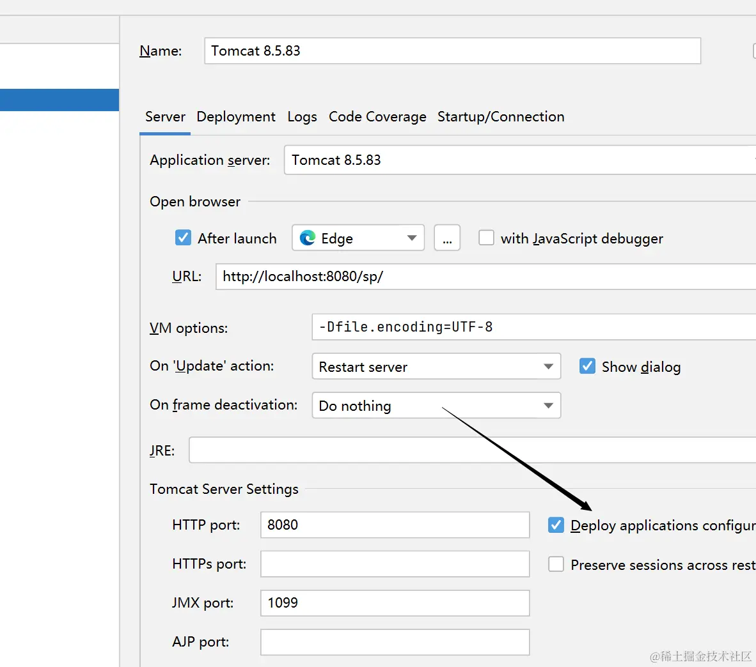The height and width of the screenshot is (667, 756).
Task: Open the Application server combo box
Action: coord(520,160)
